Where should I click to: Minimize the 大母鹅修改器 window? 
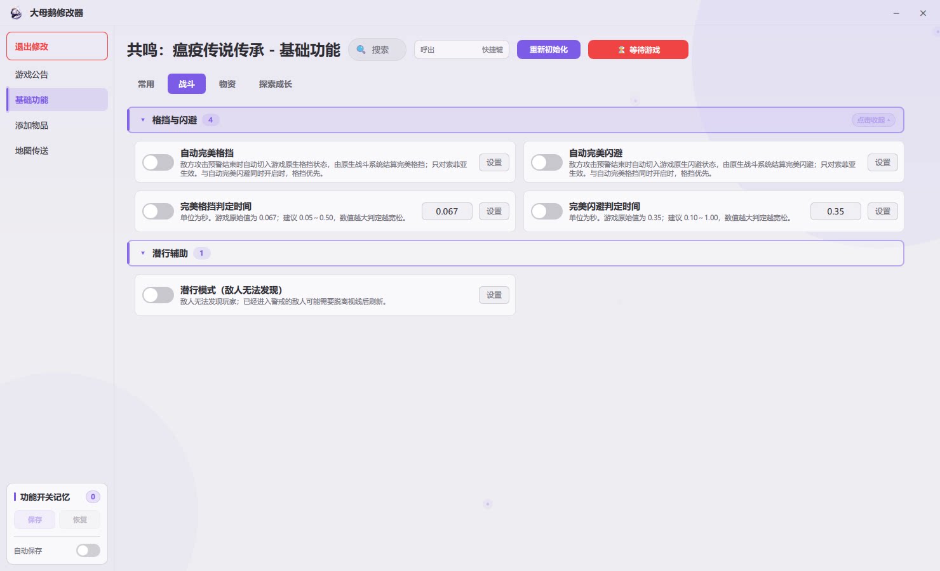point(896,13)
